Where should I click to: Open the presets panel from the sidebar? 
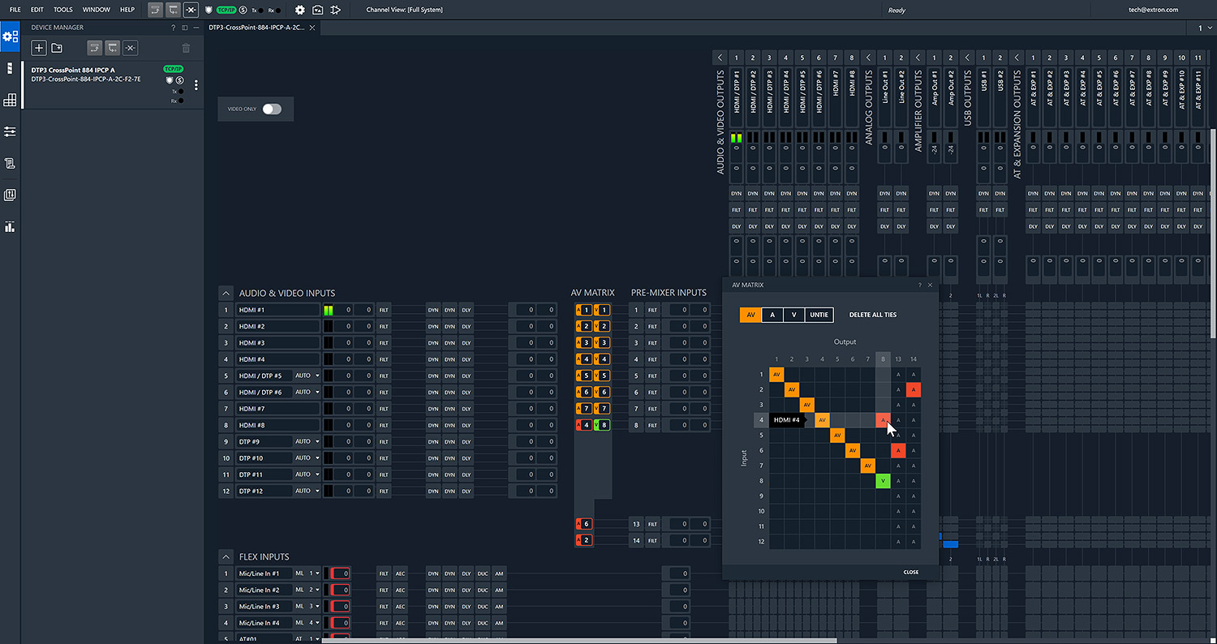click(10, 194)
